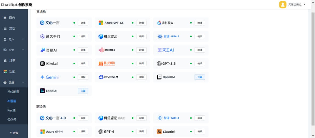Click the green status dot for 文心一言

(74, 23)
